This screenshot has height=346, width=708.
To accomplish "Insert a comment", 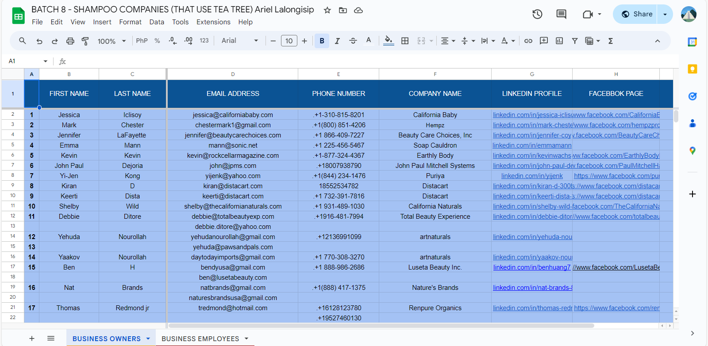I will (x=544, y=41).
